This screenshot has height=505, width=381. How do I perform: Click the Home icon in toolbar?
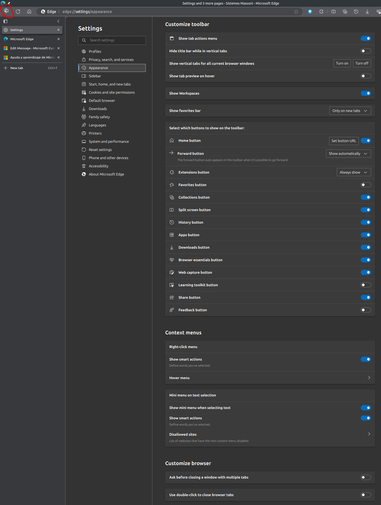(29, 11)
